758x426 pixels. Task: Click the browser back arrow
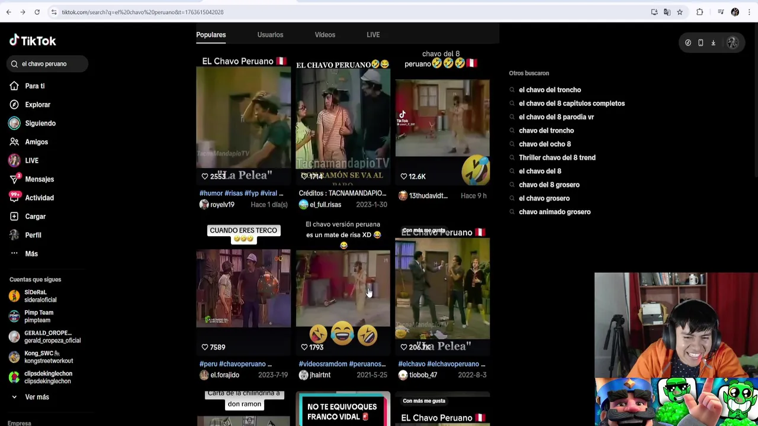coord(8,12)
